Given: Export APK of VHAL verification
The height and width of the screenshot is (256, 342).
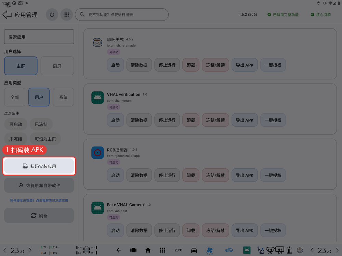Looking at the screenshot, I should point(245,120).
